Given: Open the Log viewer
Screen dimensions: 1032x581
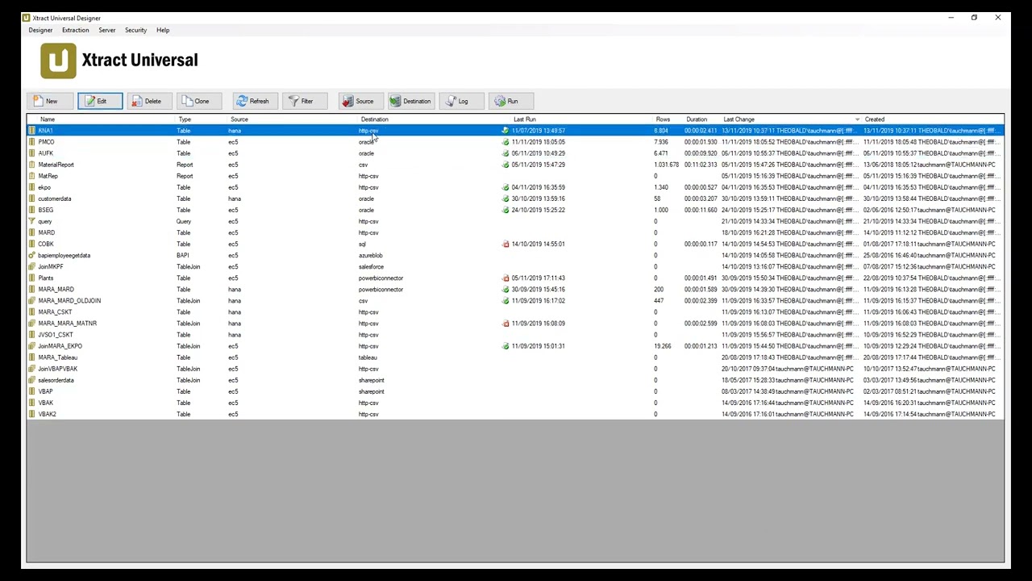Looking at the screenshot, I should 460,101.
